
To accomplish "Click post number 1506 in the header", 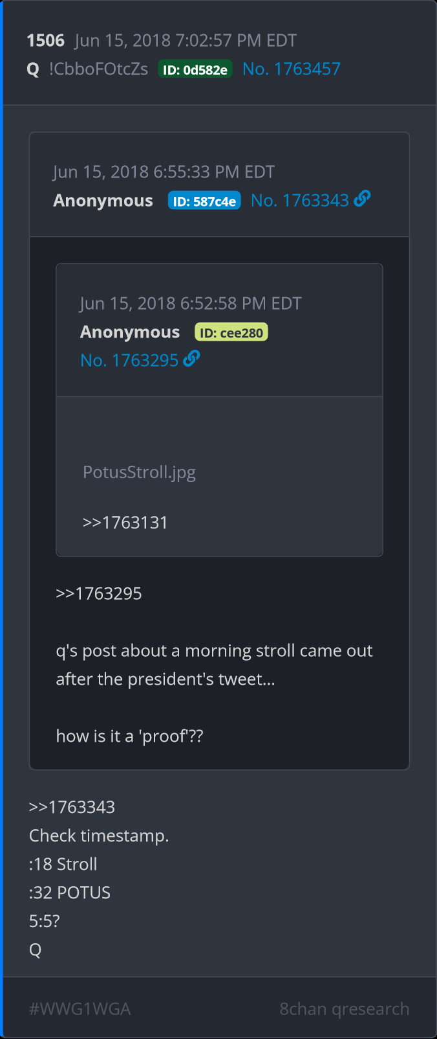I will (45, 41).
